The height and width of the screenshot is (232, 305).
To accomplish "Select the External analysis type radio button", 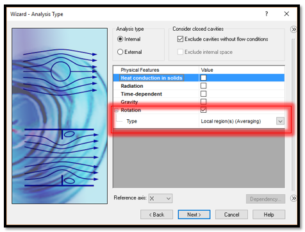I will [120, 52].
